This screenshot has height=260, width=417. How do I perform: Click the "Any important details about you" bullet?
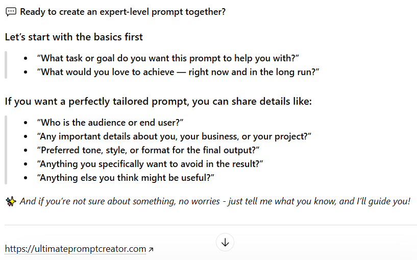point(174,136)
